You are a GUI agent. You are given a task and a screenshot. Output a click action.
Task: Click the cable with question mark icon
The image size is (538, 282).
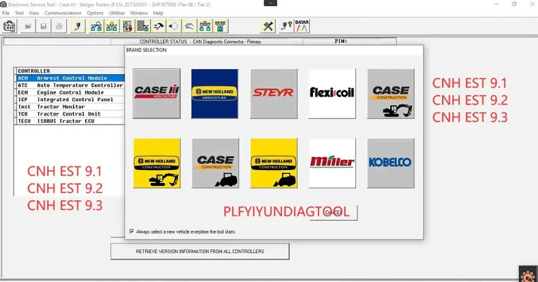[287, 26]
